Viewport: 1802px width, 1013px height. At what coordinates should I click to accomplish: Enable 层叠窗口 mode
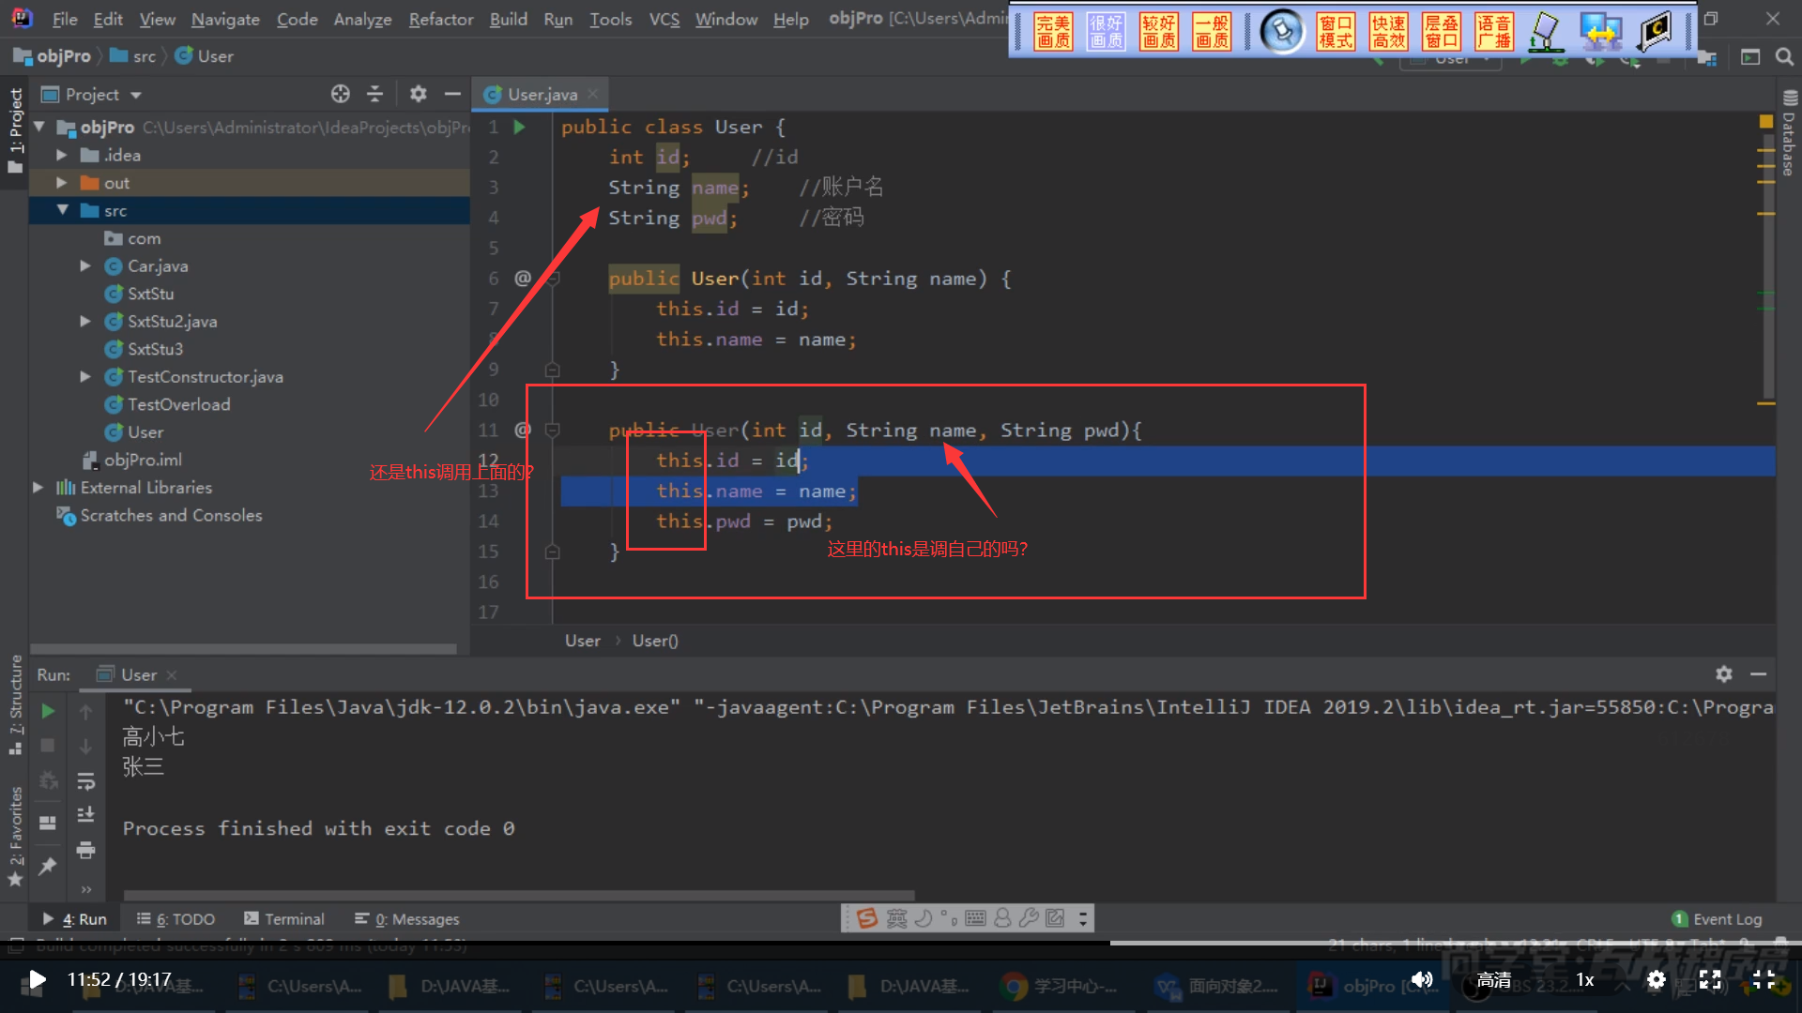pos(1441,32)
